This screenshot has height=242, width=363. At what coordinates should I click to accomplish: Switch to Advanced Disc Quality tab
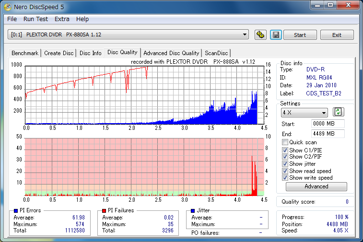click(x=171, y=53)
